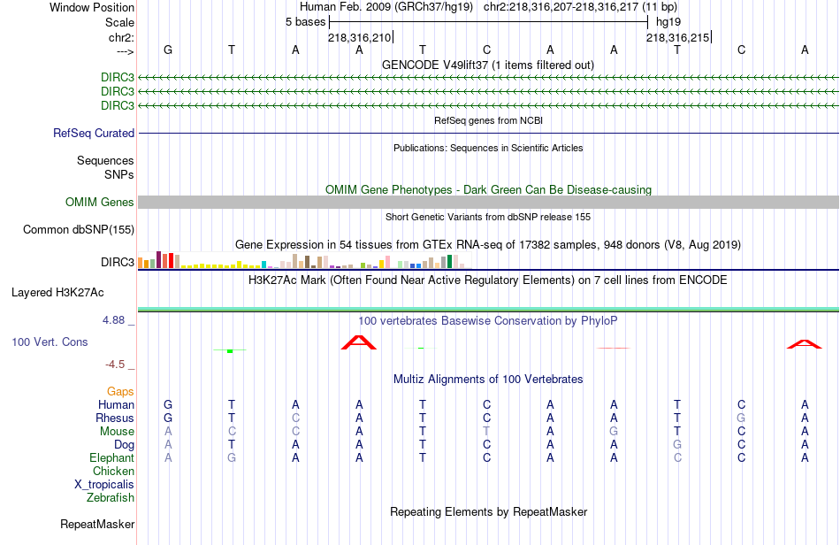This screenshot has height=545, width=840.
Task: Click the Human Feb. 2009 (GRCh37/hg19) assembly text
Action: pos(386,7)
